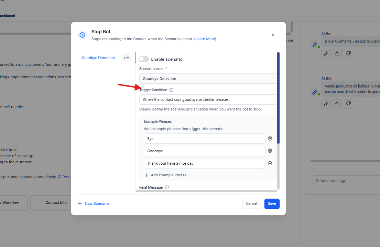
Task: Click the Final Message info icon
Action: pos(167,187)
